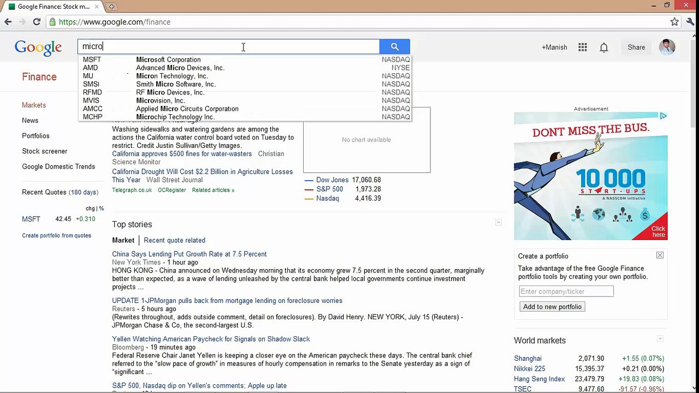Viewport: 699px width, 393px height.
Task: Open the Stock screener link
Action: (45, 151)
